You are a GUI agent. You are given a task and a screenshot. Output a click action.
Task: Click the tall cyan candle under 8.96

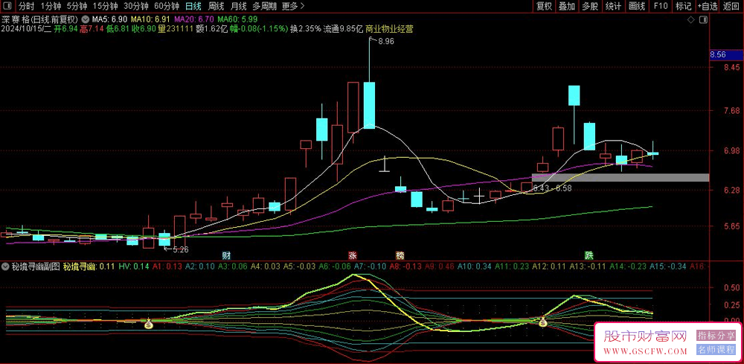tap(369, 105)
